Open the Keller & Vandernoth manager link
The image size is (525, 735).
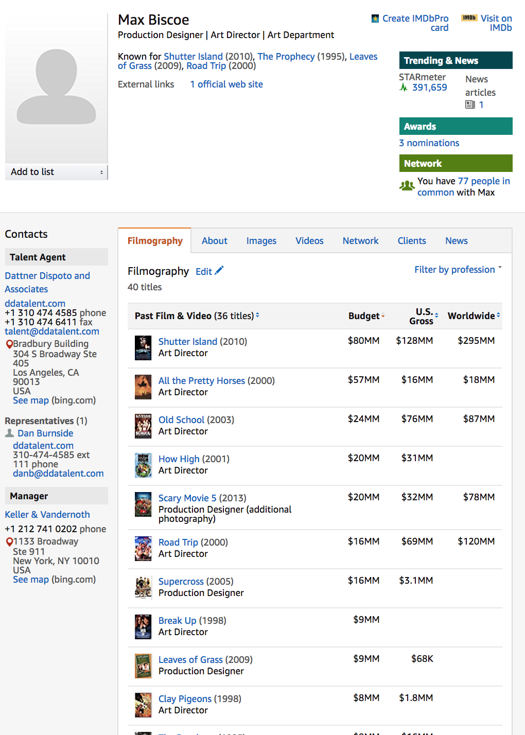coord(47,515)
